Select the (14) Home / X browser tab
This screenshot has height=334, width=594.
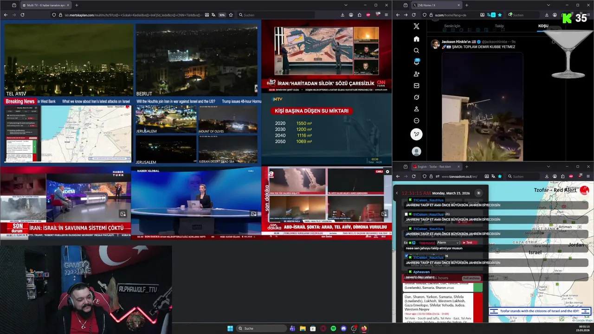(436, 5)
